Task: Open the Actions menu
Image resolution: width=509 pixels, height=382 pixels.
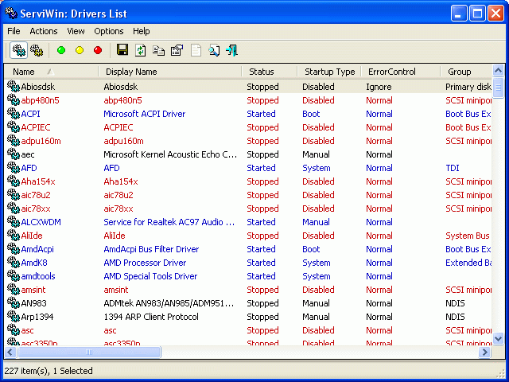Action: pyautogui.click(x=44, y=31)
